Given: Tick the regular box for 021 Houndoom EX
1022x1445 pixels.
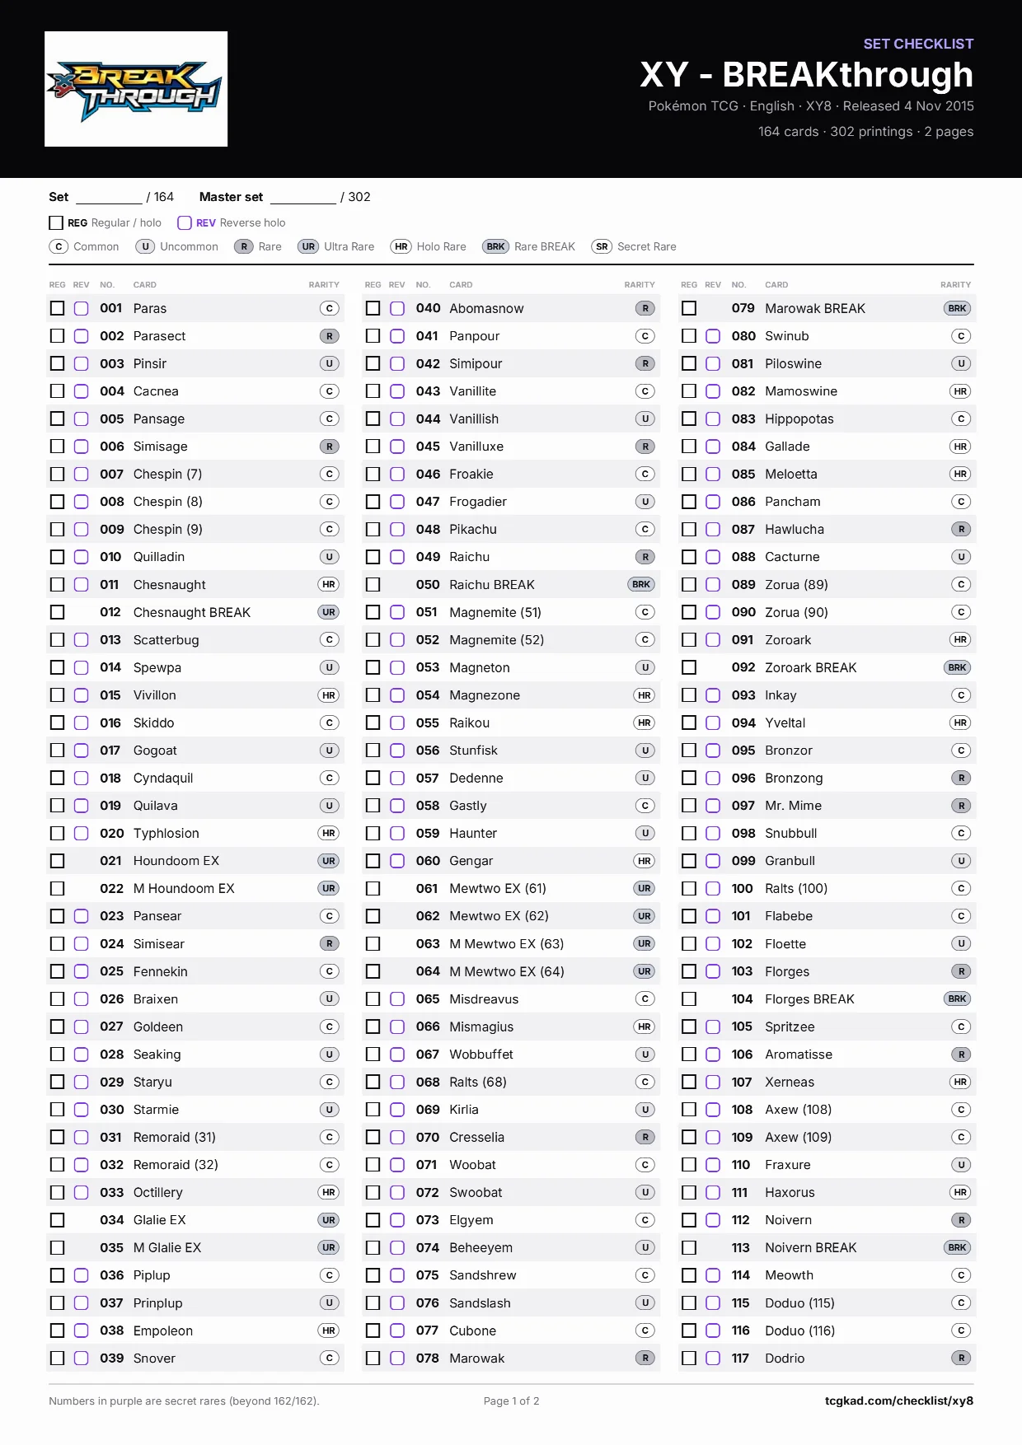Looking at the screenshot, I should point(57,861).
